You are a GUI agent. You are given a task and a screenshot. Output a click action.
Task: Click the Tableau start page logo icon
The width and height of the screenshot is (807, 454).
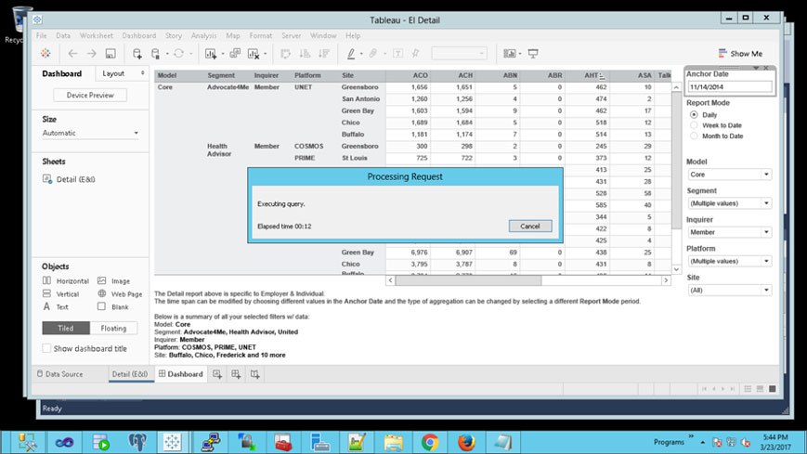(46, 54)
